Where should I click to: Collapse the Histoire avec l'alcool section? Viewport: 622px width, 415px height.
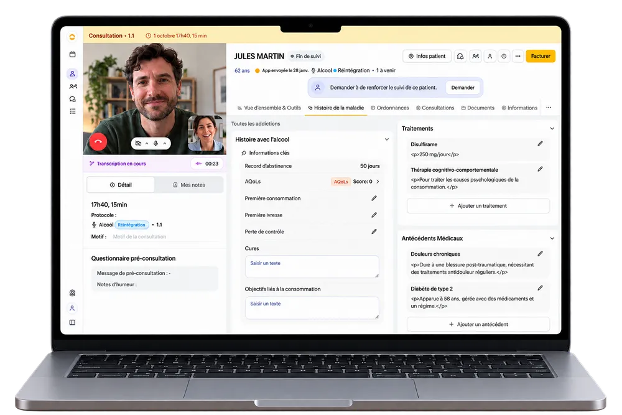coord(387,139)
